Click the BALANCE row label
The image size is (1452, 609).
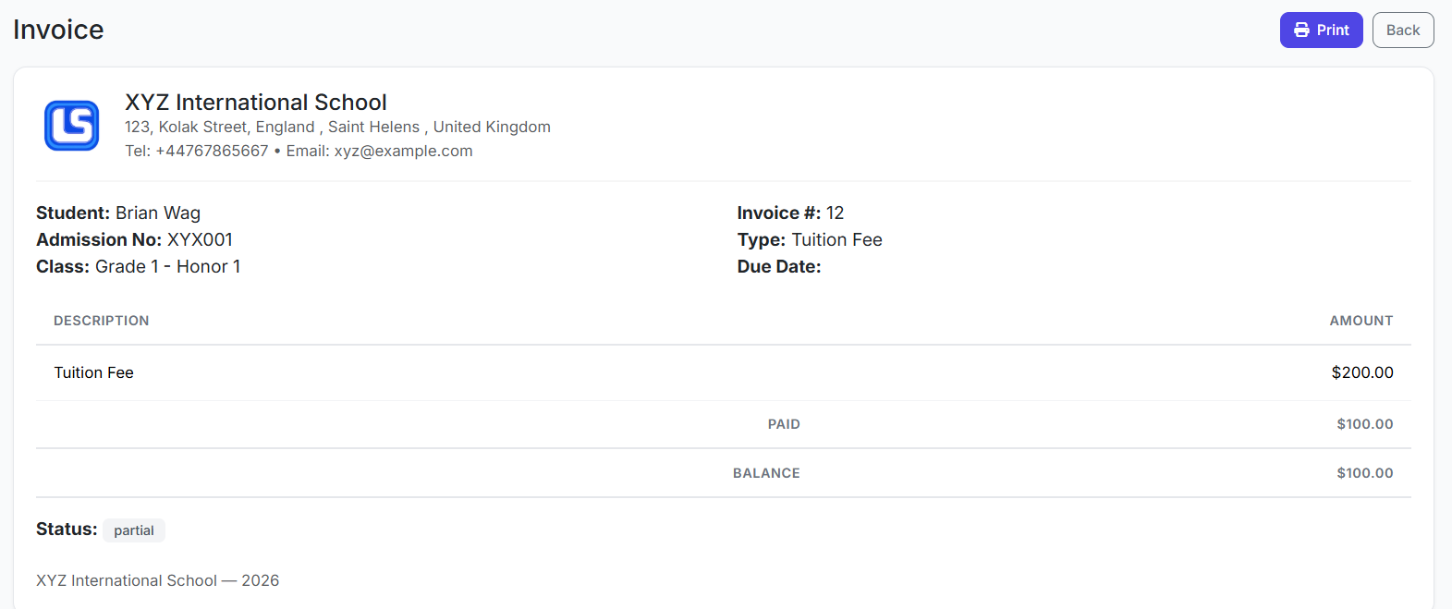tap(766, 473)
